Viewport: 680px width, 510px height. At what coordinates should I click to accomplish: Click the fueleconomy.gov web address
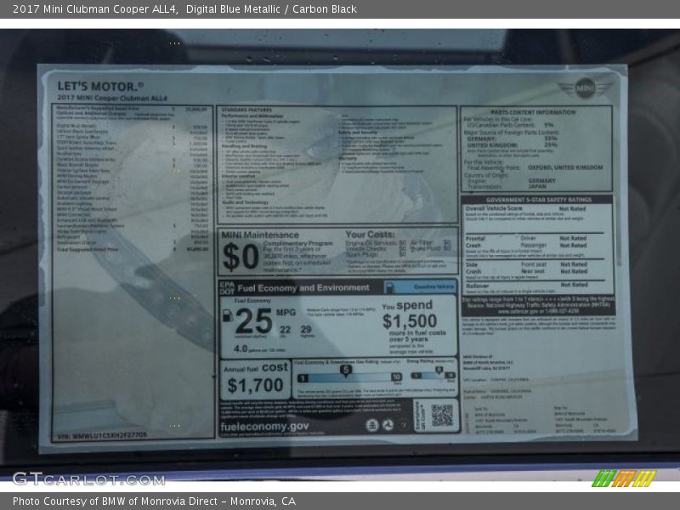264,426
